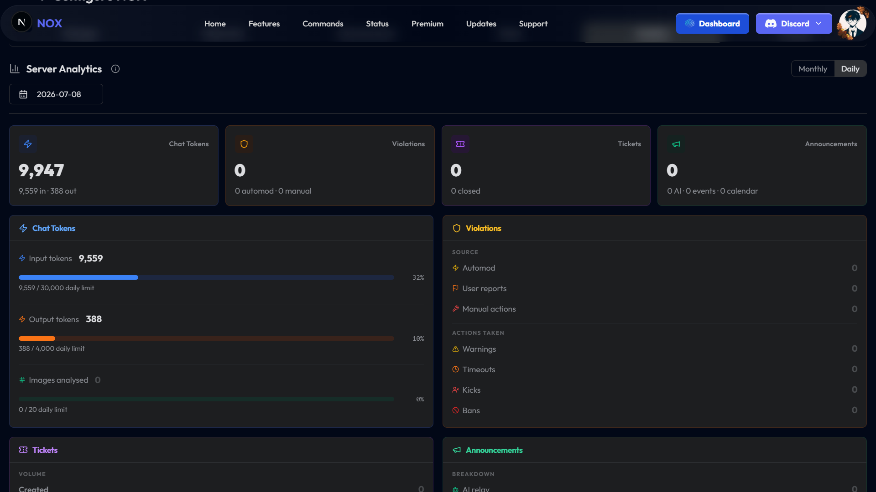The height and width of the screenshot is (492, 876).
Task: Click the Input tokens progress bar
Action: (206, 277)
